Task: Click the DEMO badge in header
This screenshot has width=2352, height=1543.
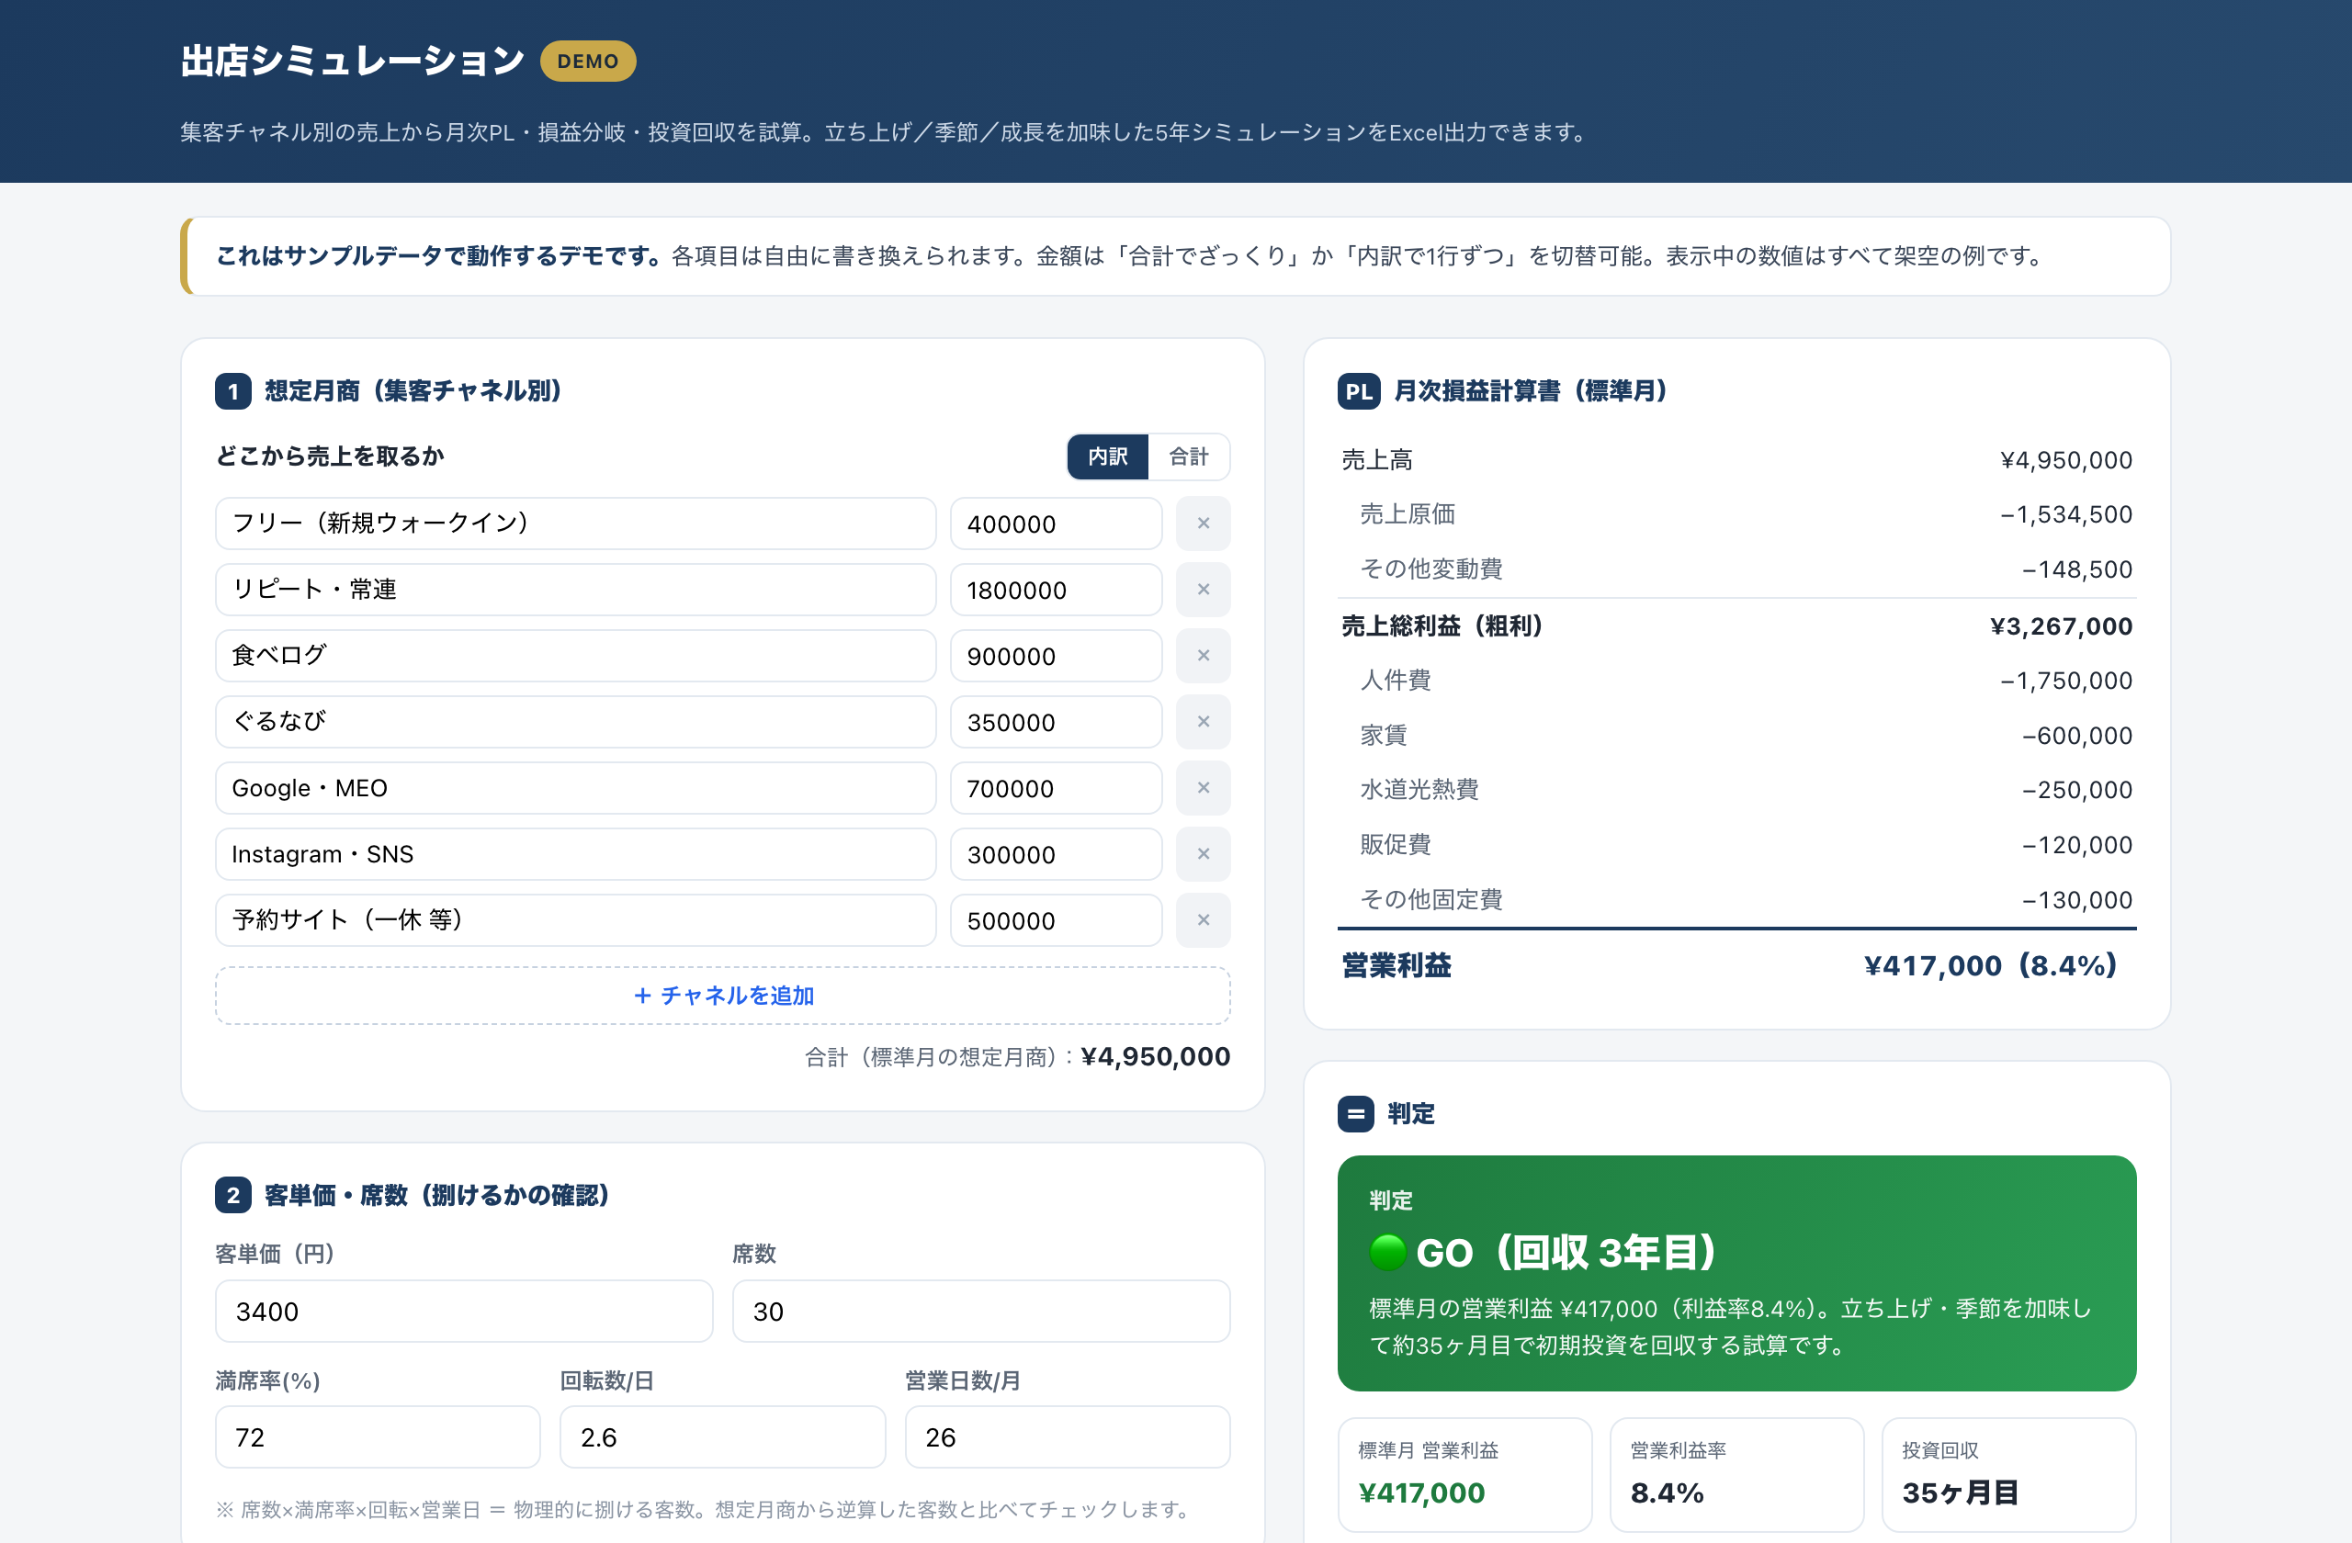Action: 588,62
